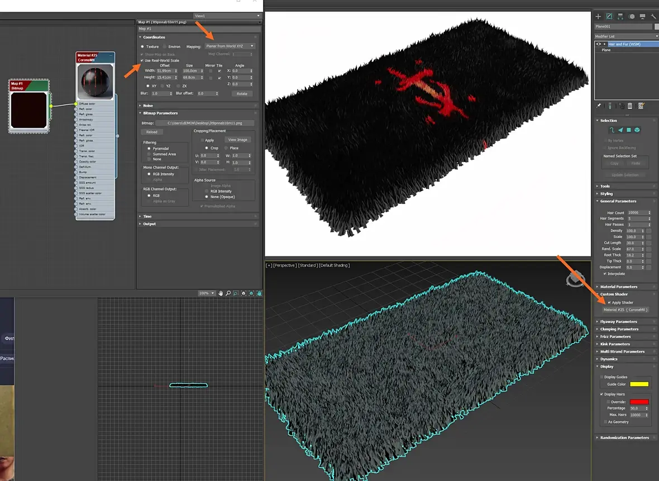
Task: Click the Pan to Selected icon
Action: (x=259, y=293)
